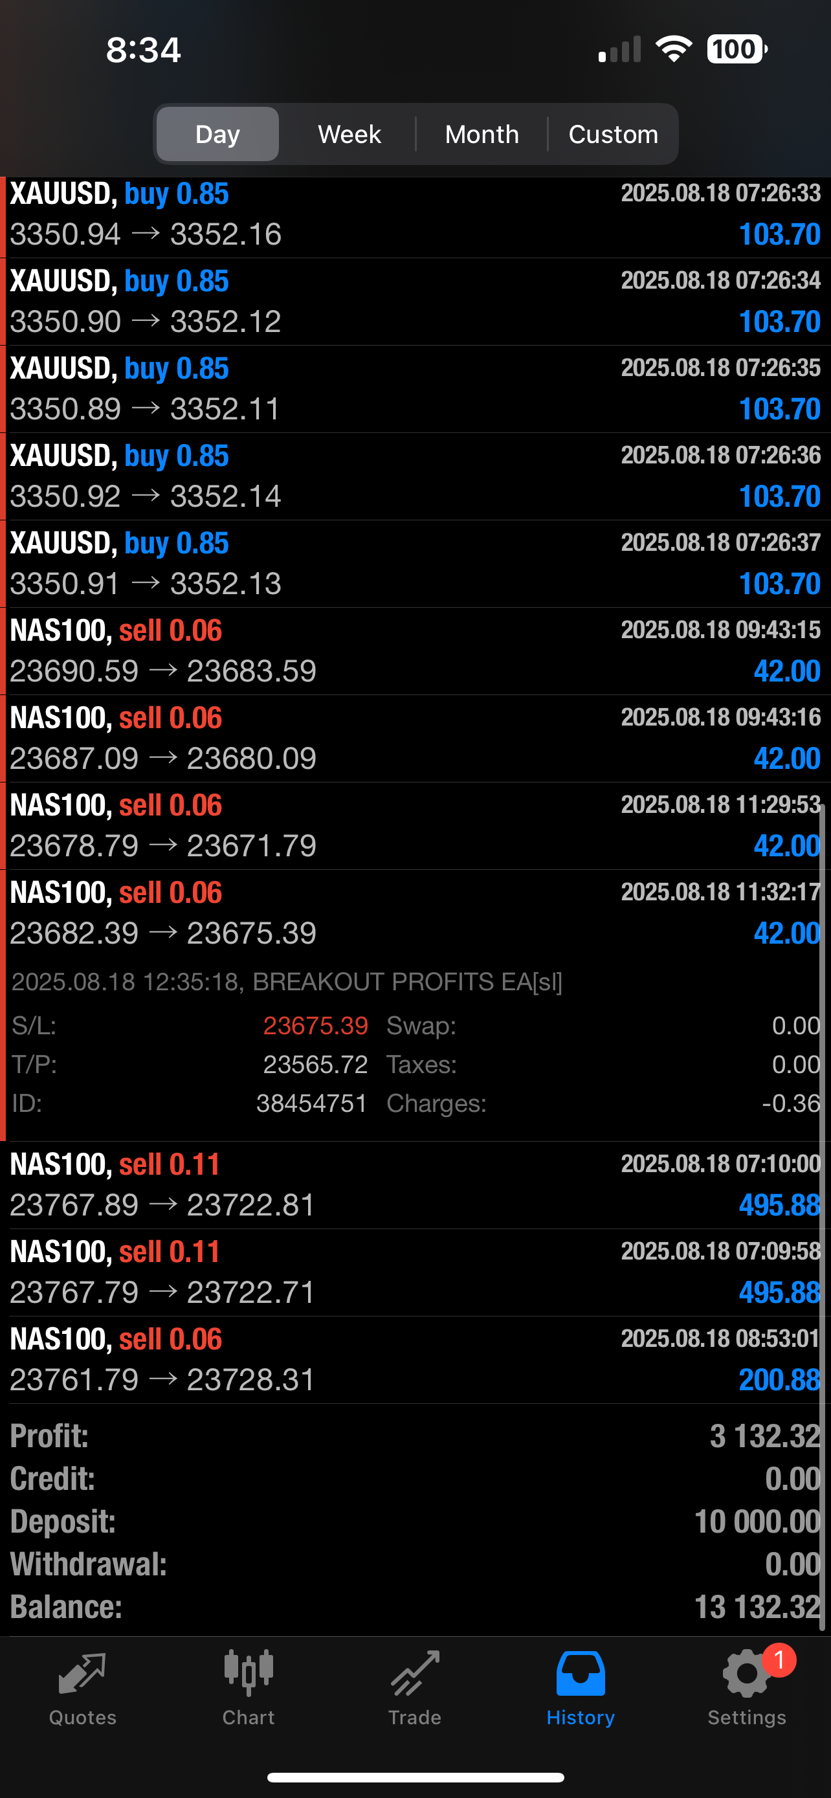The width and height of the screenshot is (831, 1798).
Task: Tap the Deposit amount 10 000.00
Action: pyautogui.click(x=757, y=1522)
